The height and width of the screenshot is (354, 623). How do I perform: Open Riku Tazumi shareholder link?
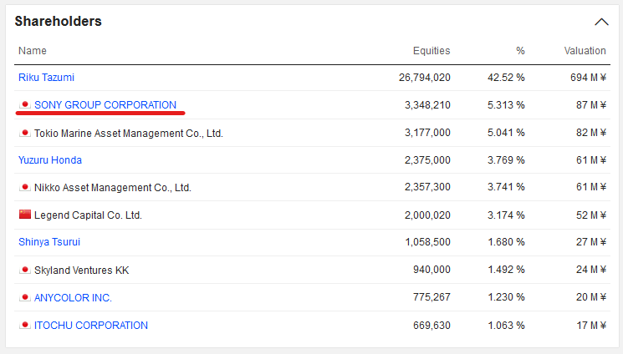tap(46, 78)
